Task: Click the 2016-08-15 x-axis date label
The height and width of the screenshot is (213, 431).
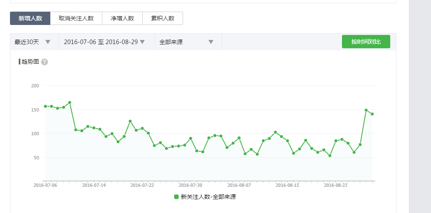Action: 287,185
